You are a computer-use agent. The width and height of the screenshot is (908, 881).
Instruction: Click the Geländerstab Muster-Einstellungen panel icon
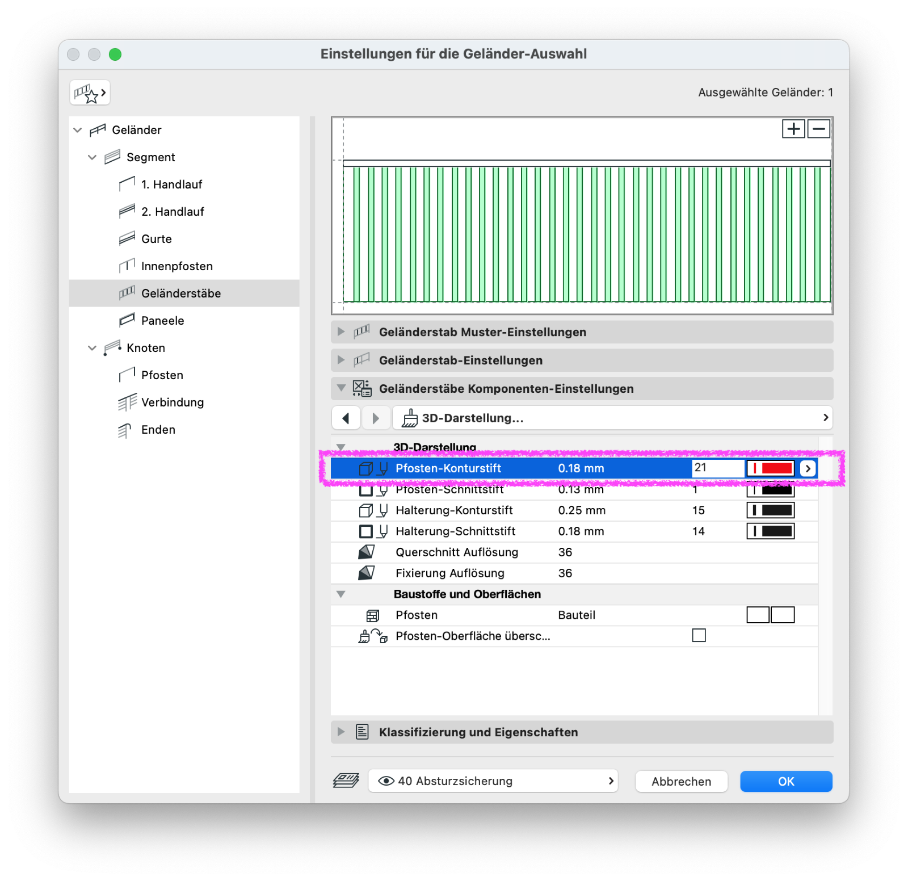pos(361,332)
